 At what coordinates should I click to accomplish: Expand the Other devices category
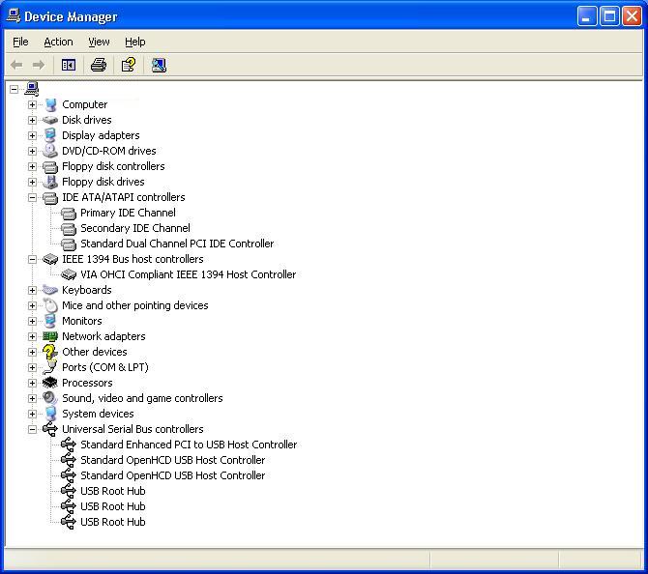32,353
